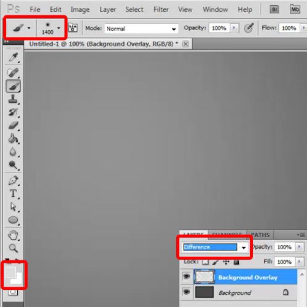Choose the Eraser tool
Image resolution: width=307 pixels, height=307 pixels.
tap(14, 126)
